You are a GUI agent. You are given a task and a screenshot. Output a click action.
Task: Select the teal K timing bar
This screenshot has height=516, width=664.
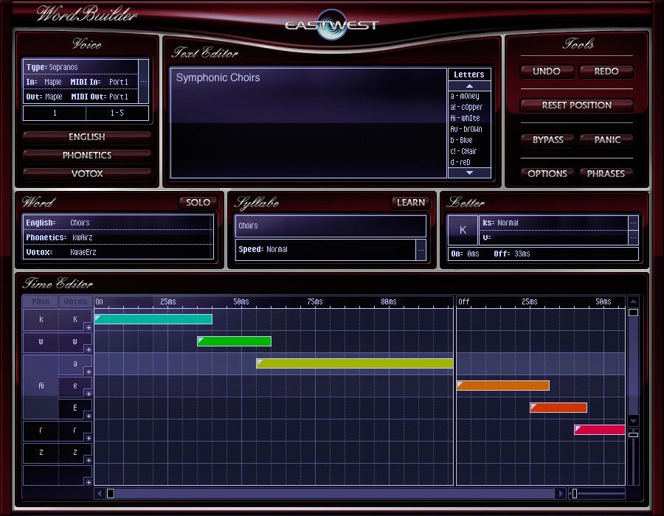tap(153, 319)
